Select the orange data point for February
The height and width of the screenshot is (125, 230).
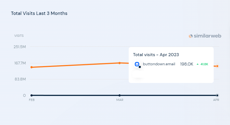pos(32,67)
